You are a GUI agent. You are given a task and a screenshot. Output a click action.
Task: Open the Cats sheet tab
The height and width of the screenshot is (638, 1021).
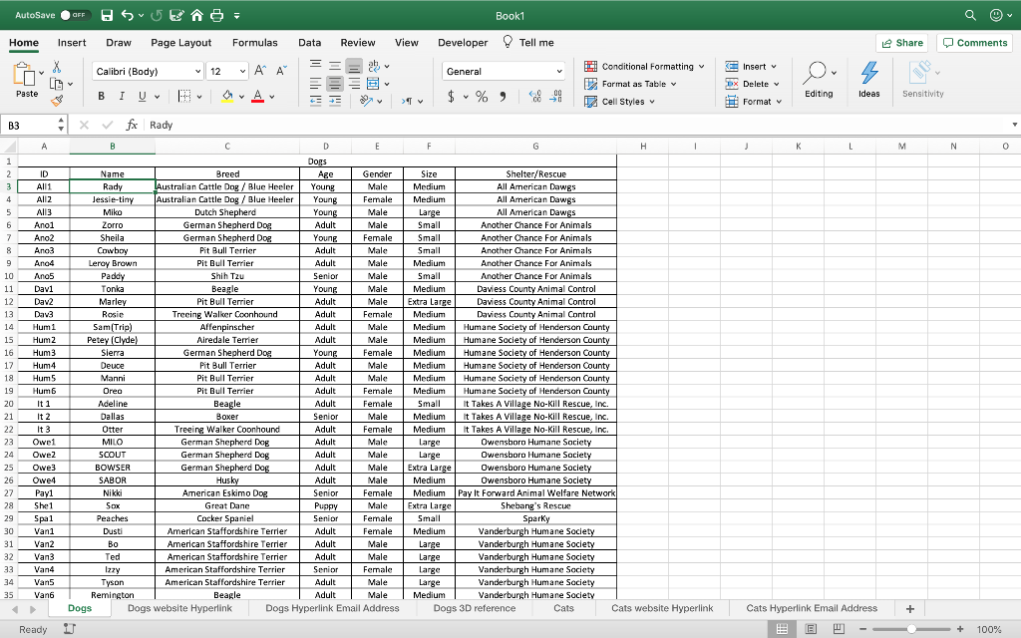(x=564, y=608)
